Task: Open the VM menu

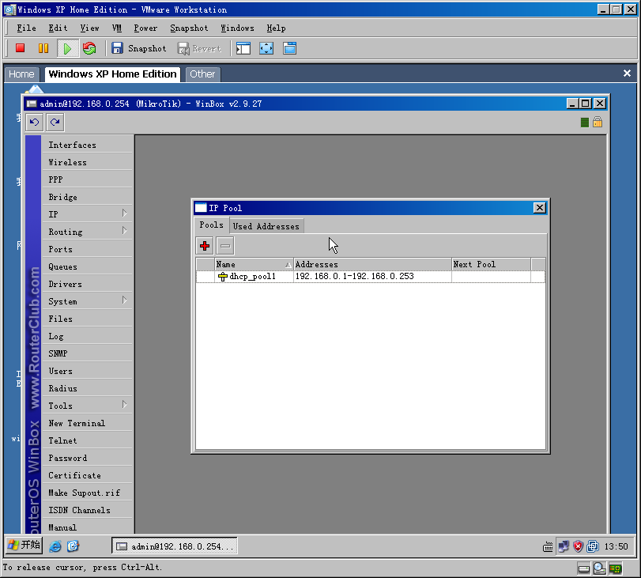Action: pyautogui.click(x=117, y=28)
